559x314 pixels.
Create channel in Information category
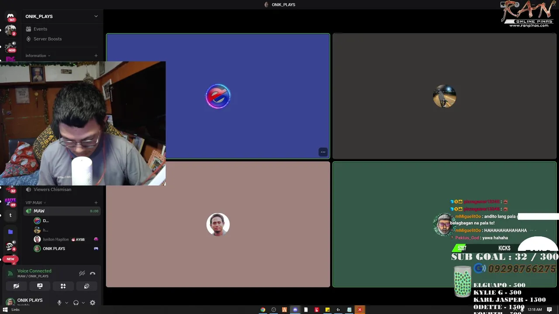pyautogui.click(x=96, y=55)
